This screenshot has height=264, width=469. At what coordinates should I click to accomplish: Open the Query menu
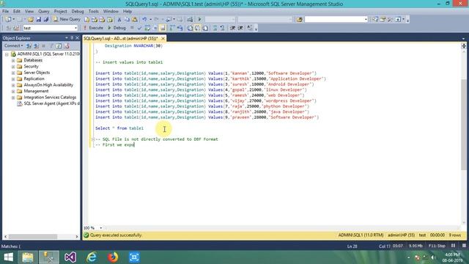point(44,12)
